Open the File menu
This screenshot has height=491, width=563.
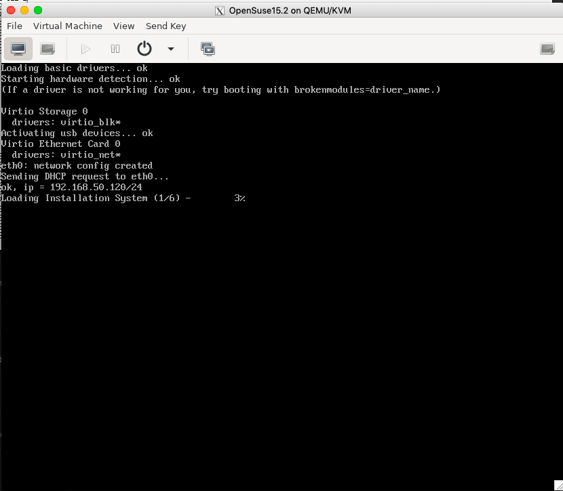pyautogui.click(x=14, y=26)
